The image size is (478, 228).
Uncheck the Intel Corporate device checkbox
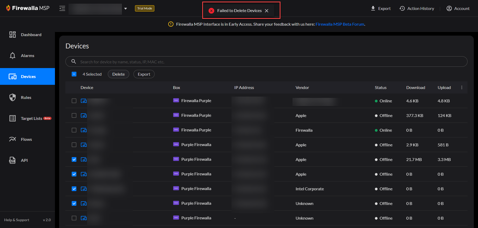[x=74, y=189]
